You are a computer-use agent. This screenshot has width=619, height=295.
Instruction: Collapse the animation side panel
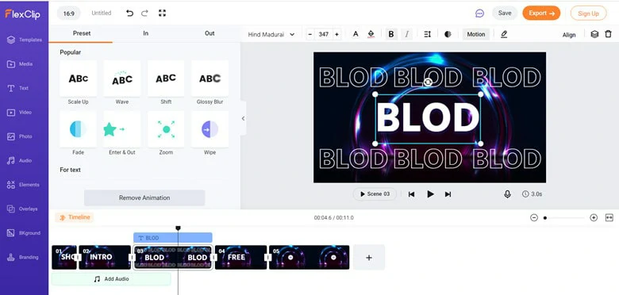pos(243,118)
